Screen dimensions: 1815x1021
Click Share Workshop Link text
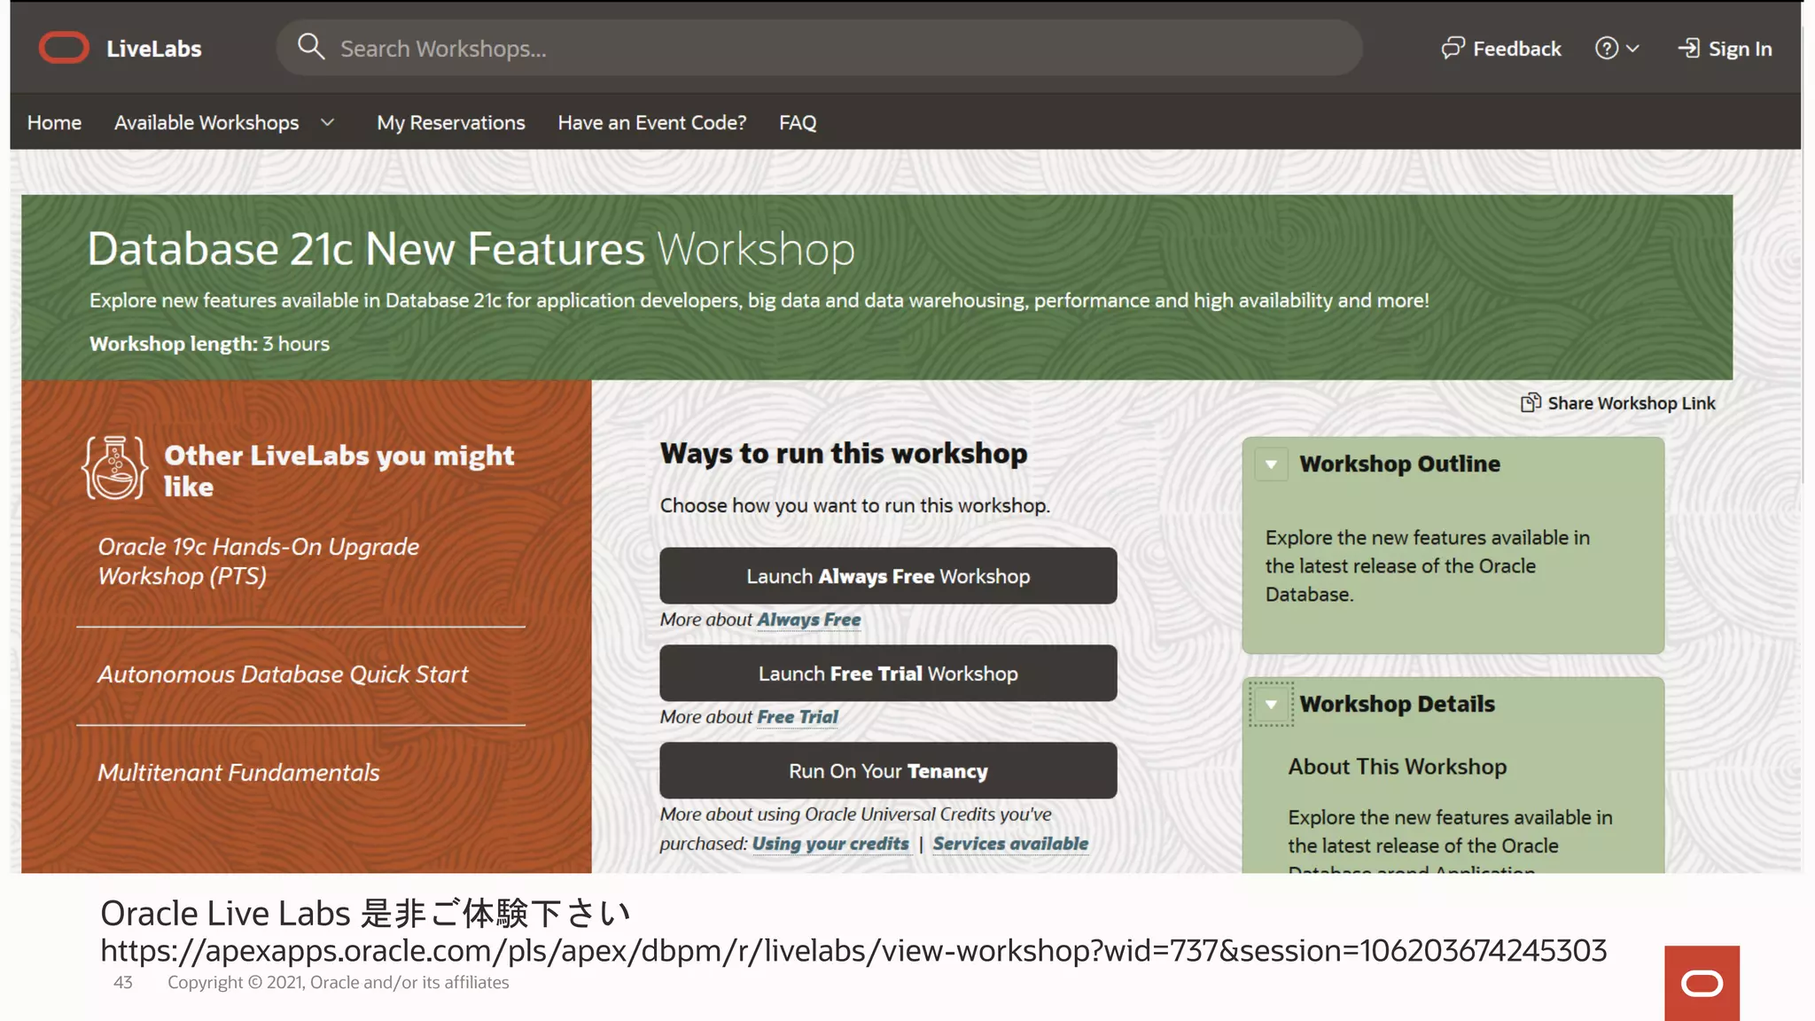coord(1632,403)
